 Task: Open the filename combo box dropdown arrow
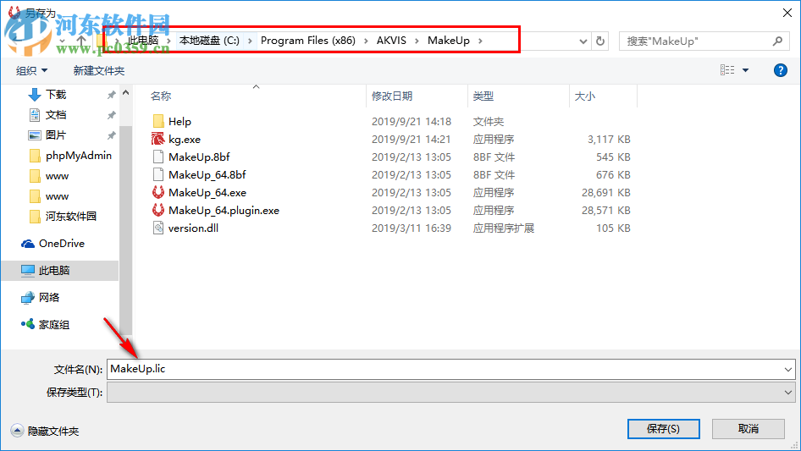click(x=788, y=369)
